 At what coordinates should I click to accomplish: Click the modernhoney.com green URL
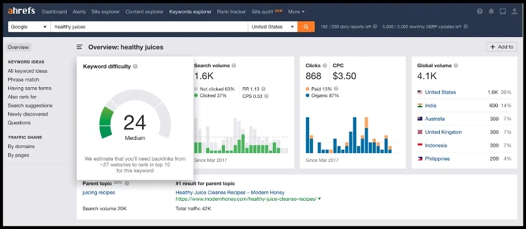(246, 199)
